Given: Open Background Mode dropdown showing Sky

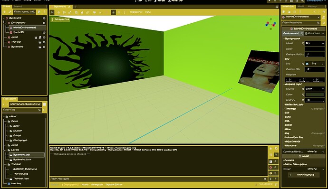Looking at the screenshot, I should (314, 43).
